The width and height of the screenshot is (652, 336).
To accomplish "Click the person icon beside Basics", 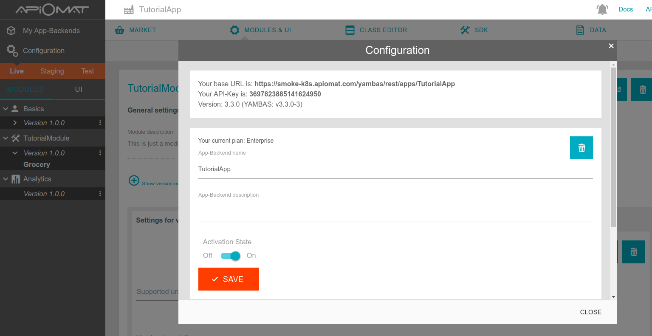I will [x=15, y=109].
